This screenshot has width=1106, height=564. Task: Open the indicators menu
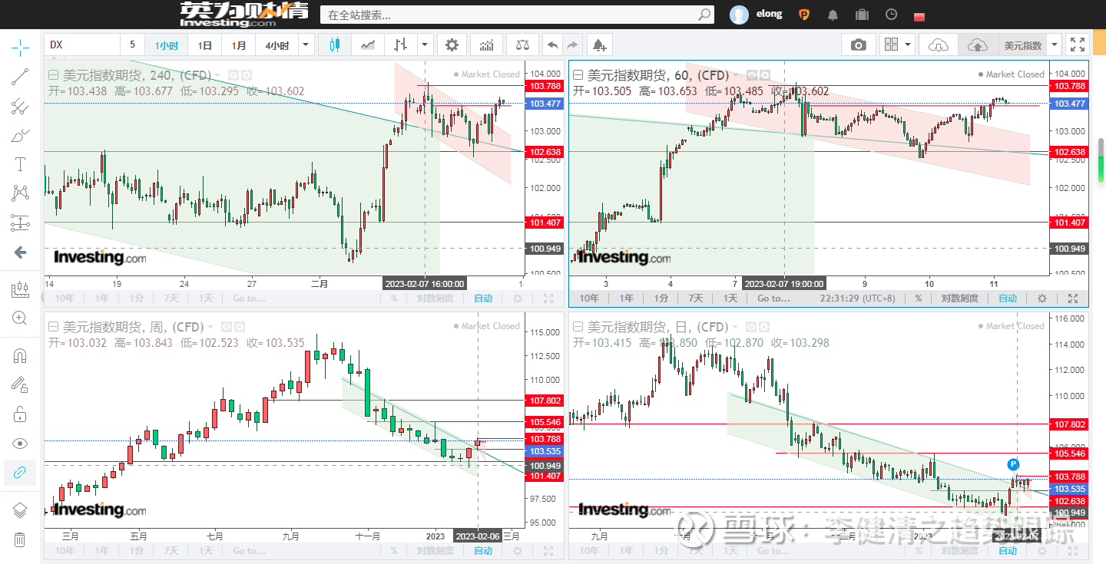click(486, 45)
